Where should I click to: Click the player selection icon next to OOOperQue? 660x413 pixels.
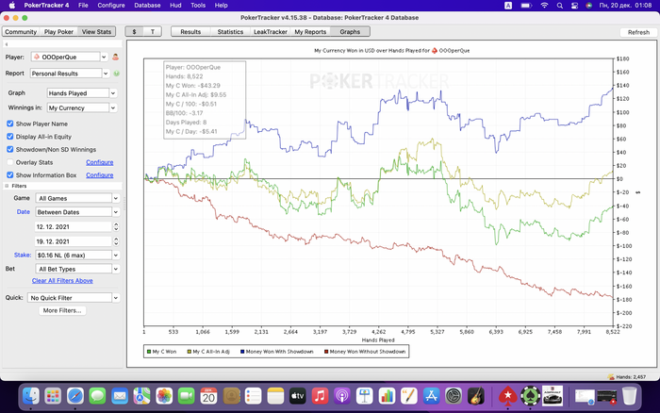click(115, 57)
